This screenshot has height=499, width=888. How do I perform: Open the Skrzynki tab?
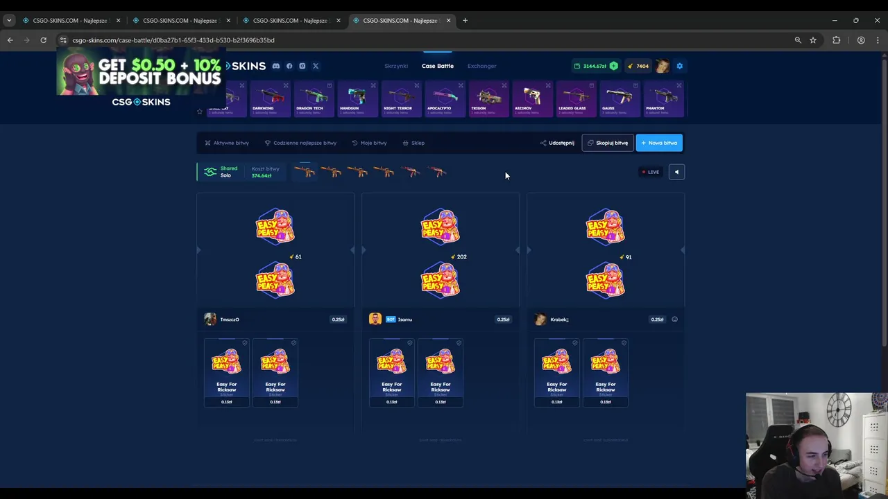point(396,66)
